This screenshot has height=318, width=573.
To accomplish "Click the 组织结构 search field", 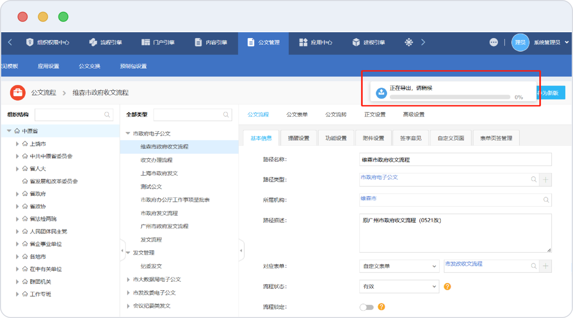I will [x=74, y=114].
